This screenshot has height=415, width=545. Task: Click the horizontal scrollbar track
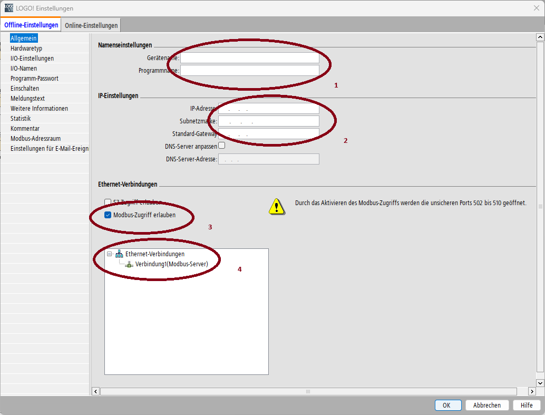point(211,391)
